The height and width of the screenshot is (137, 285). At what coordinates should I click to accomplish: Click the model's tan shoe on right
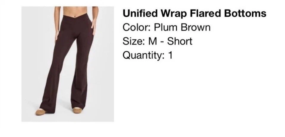tap(77, 110)
